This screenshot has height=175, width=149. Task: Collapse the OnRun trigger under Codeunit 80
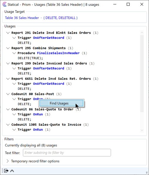(14, 99)
